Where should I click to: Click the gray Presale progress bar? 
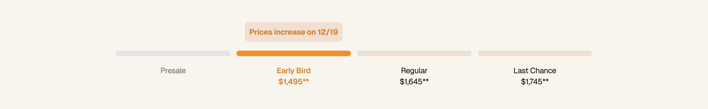pyautogui.click(x=173, y=53)
